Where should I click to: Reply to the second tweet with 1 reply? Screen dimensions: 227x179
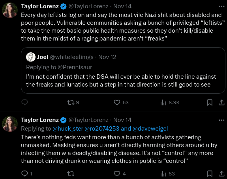26,173
